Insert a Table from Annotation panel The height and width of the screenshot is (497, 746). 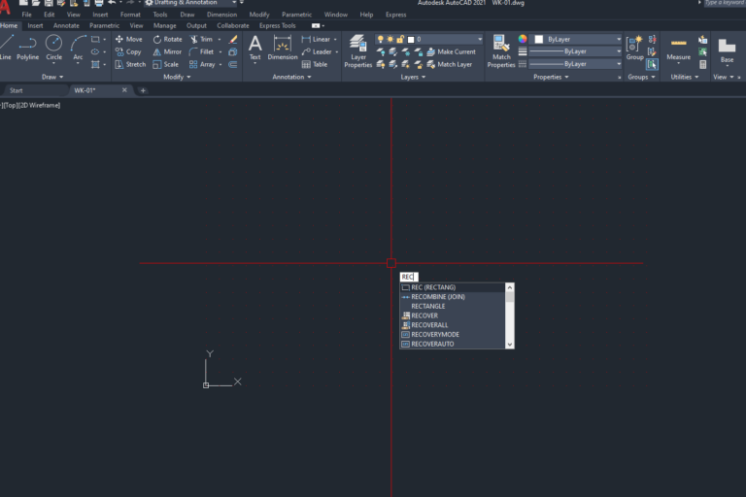tap(315, 64)
